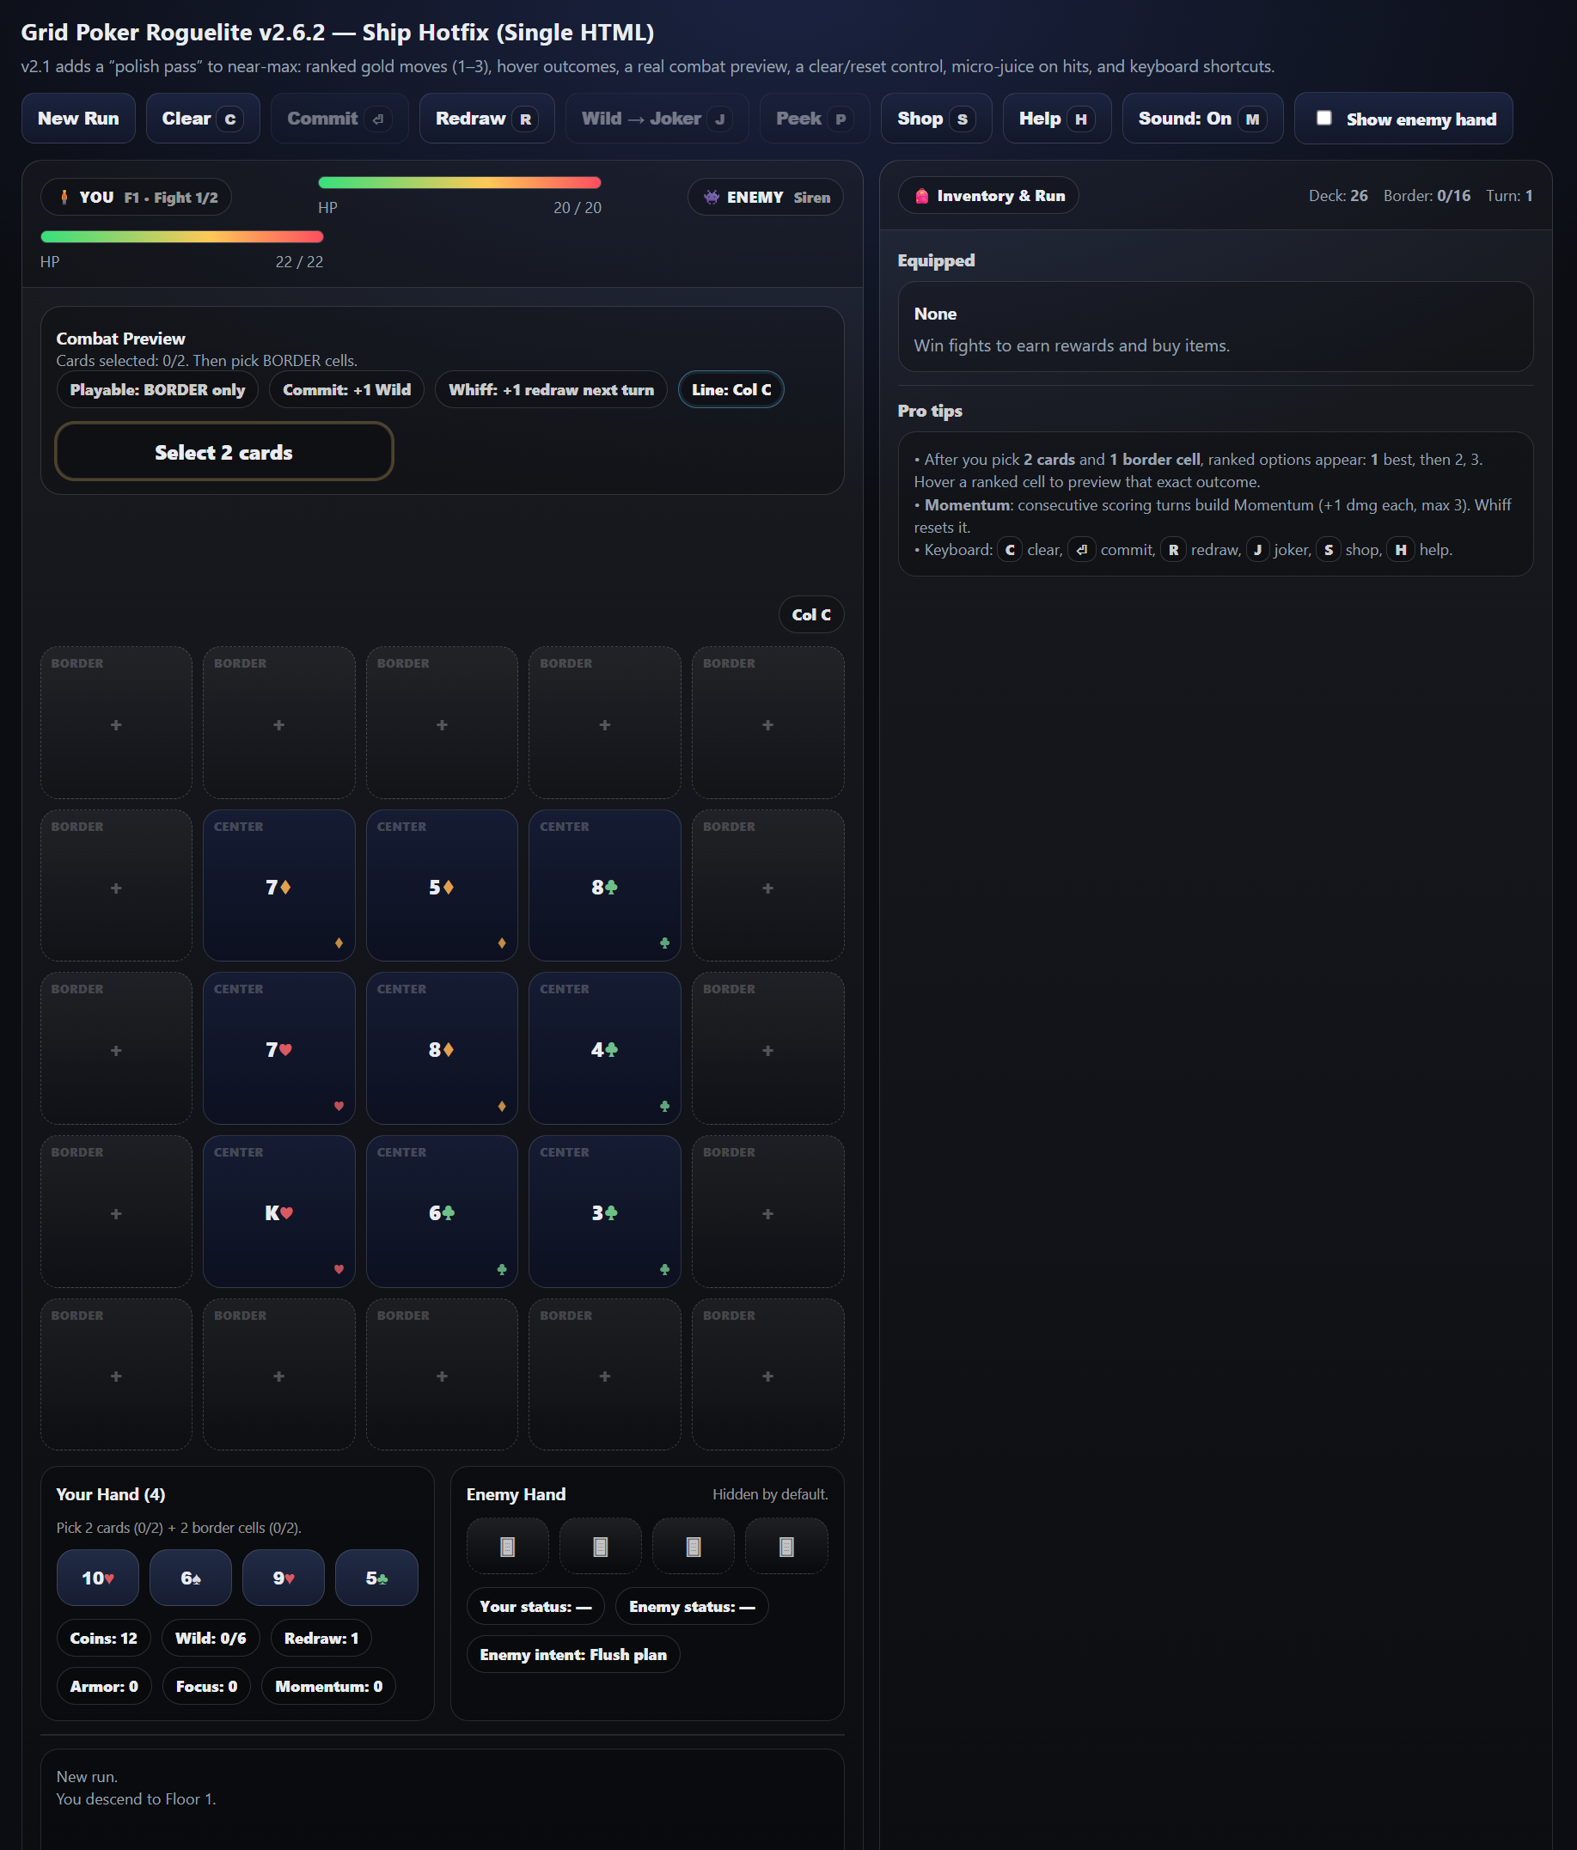Click the Turn: 1 counter
Viewport: 1577px width, 1850px height.
coord(1509,196)
